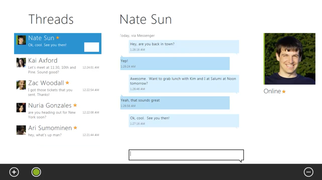The height and width of the screenshot is (180, 322).
Task: Click the 'Hey, are you back in town?' message
Action: click(184, 47)
